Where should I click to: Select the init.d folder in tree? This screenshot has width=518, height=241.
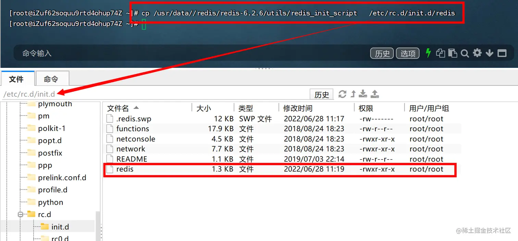[60, 227]
